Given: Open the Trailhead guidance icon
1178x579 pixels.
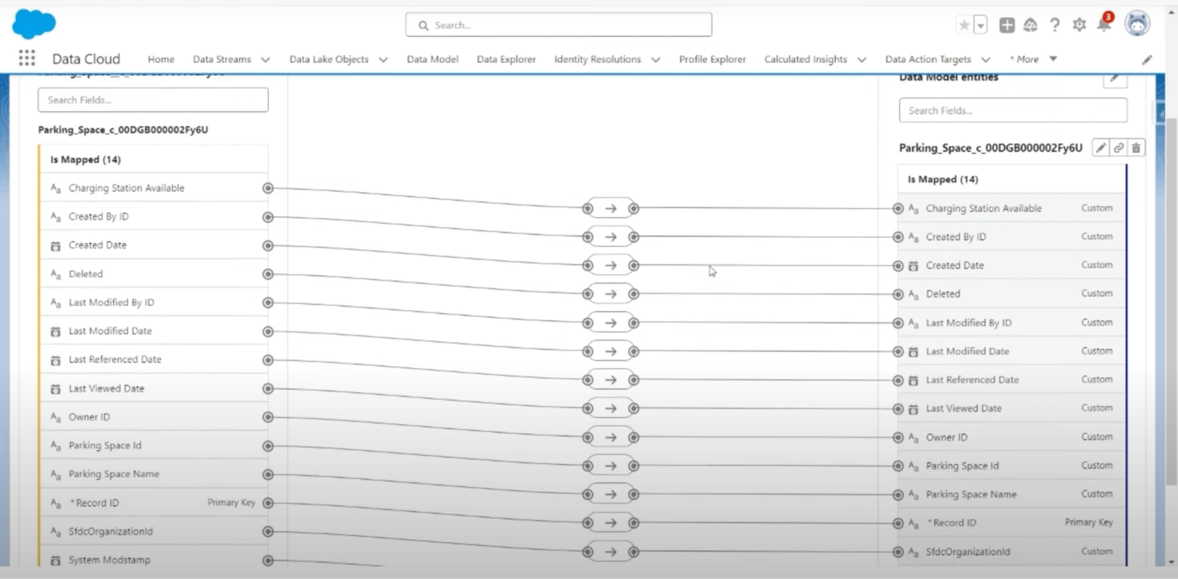Looking at the screenshot, I should click(1030, 25).
